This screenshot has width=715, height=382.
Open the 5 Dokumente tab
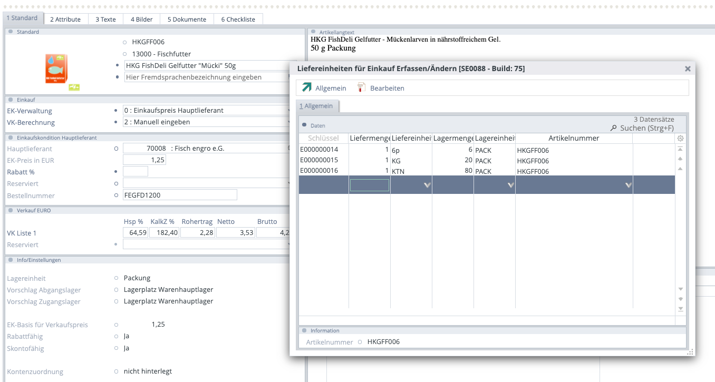187,19
